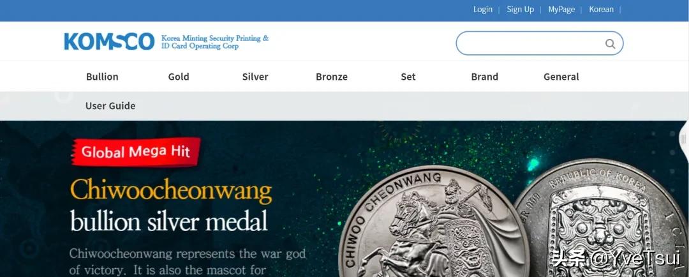
Task: Open the User Guide page
Action: pyautogui.click(x=110, y=105)
